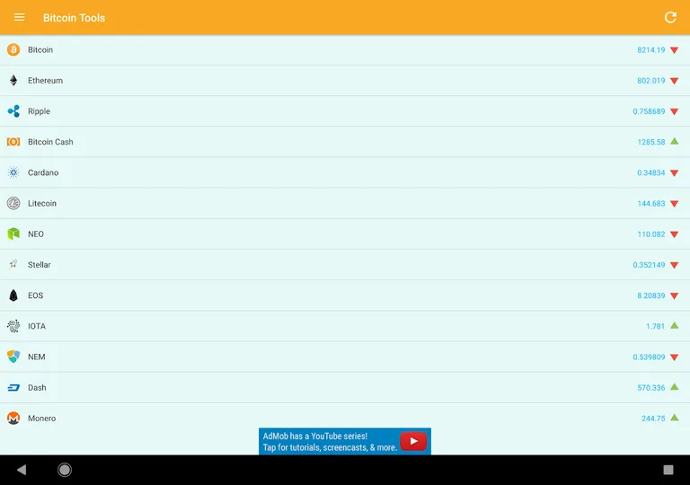Click the price value 0.539809
The image size is (690, 485).
tap(649, 357)
